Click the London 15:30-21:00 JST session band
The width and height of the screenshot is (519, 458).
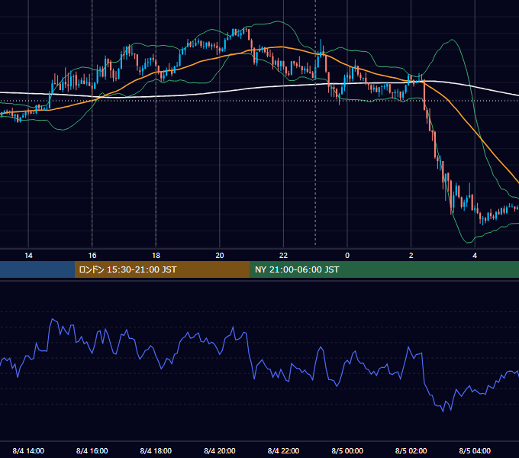pos(162,269)
